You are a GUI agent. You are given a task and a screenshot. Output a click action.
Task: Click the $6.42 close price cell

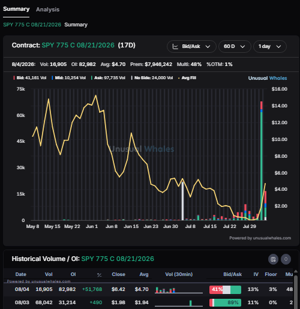[x=118, y=289]
